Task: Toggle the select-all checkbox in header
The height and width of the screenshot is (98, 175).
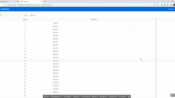Action: pyautogui.click(x=156, y=19)
